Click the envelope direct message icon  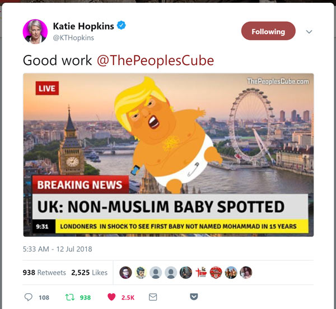pos(153,297)
